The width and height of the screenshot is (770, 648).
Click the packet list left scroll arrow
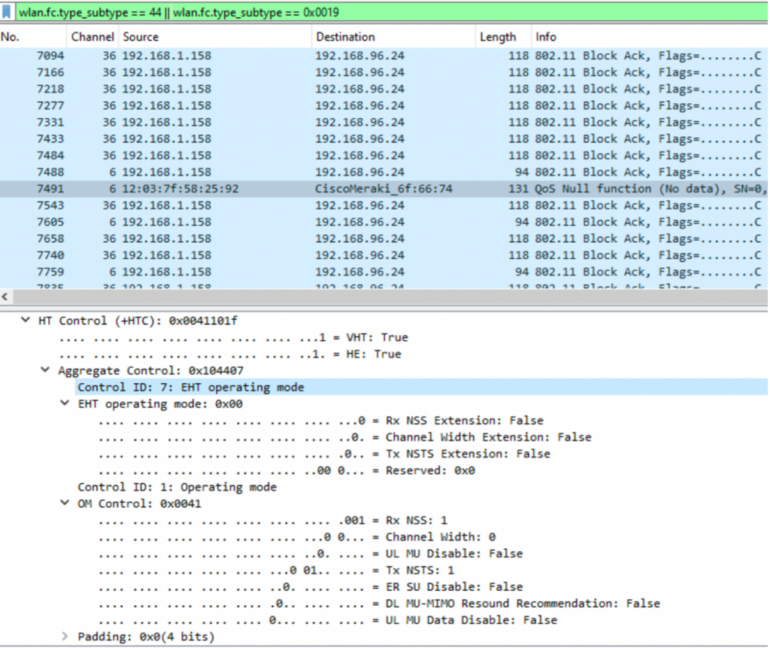(x=8, y=297)
